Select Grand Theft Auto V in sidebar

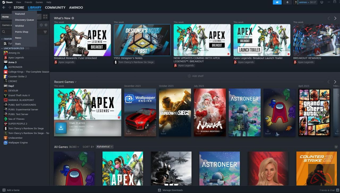point(19,95)
